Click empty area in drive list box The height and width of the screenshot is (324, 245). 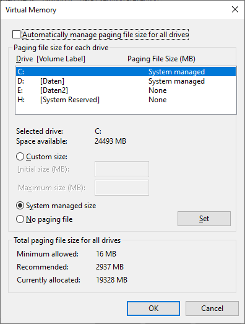click(x=126, y=109)
